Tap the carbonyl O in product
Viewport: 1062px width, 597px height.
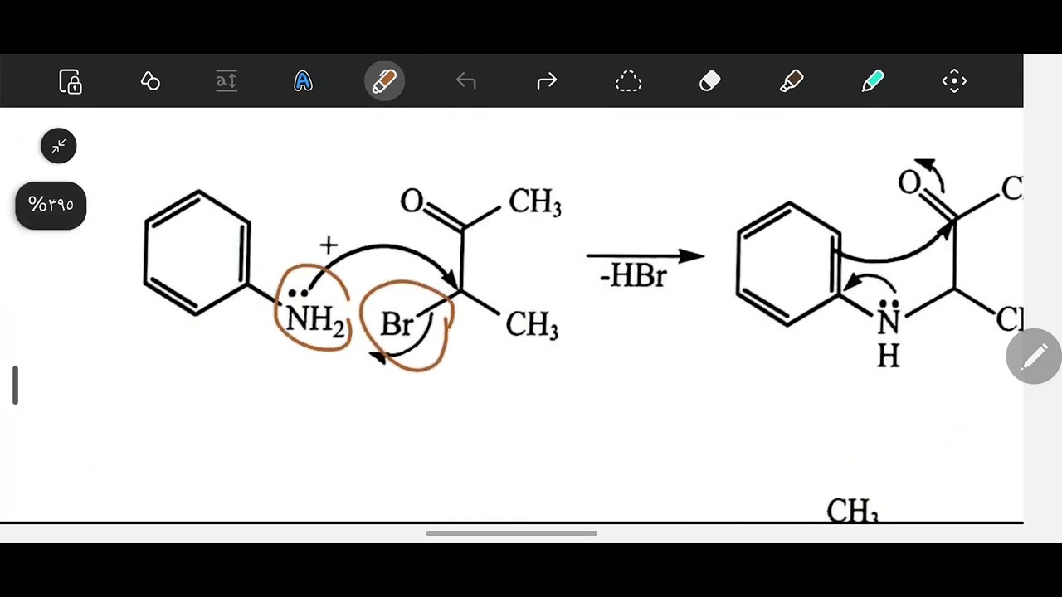coord(909,183)
